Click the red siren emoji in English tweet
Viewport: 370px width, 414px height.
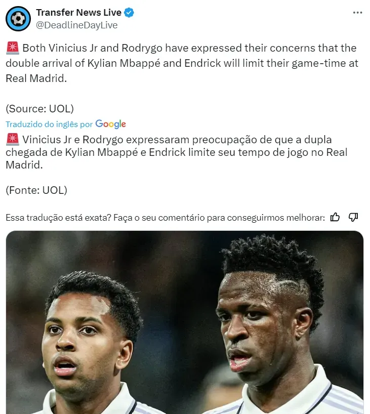click(x=13, y=48)
